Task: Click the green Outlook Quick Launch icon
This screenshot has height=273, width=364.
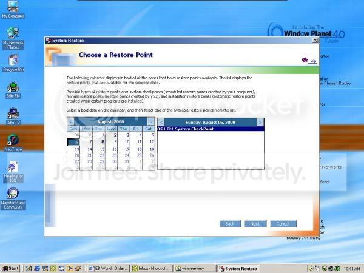Action: [53, 268]
